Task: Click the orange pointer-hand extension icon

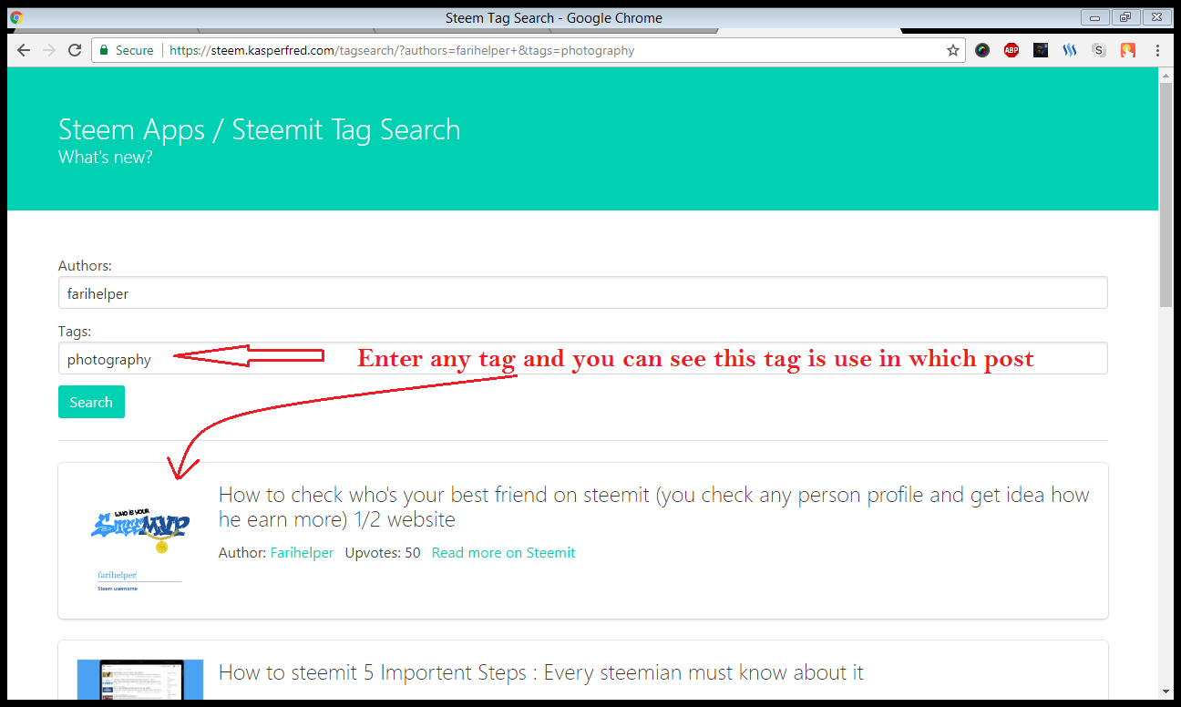Action: 1128,51
